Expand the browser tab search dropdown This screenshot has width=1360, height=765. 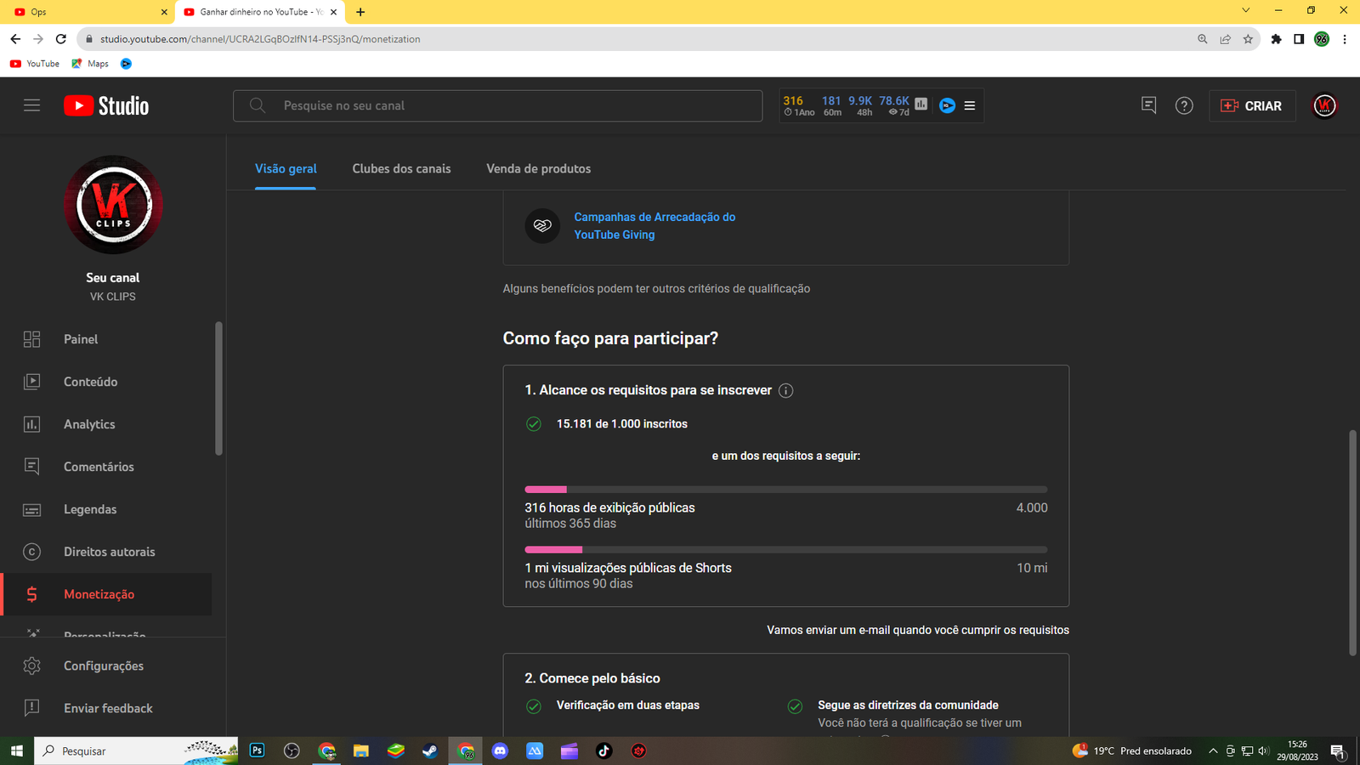click(1245, 10)
